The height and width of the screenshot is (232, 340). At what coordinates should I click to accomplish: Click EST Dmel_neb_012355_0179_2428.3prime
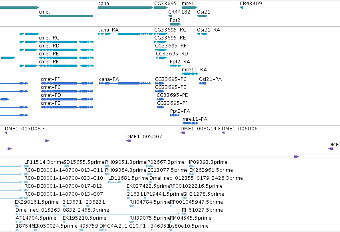[x=151, y=183]
